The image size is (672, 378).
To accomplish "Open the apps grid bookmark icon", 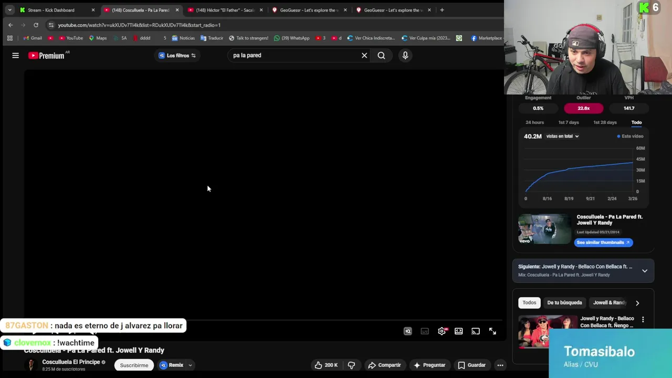I will pyautogui.click(x=9, y=38).
